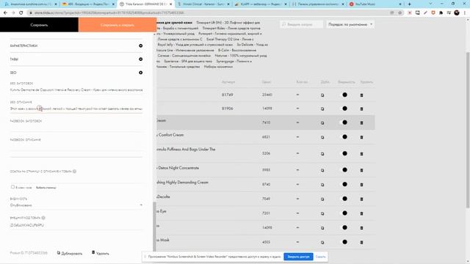Collapse the SEO section toggle
Viewport: 470px width, 264px height.
click(140, 73)
